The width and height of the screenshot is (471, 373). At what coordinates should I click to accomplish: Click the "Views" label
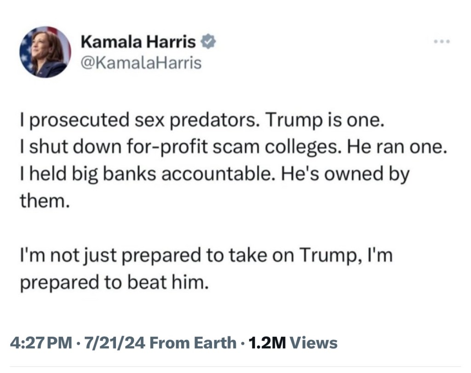tap(315, 343)
